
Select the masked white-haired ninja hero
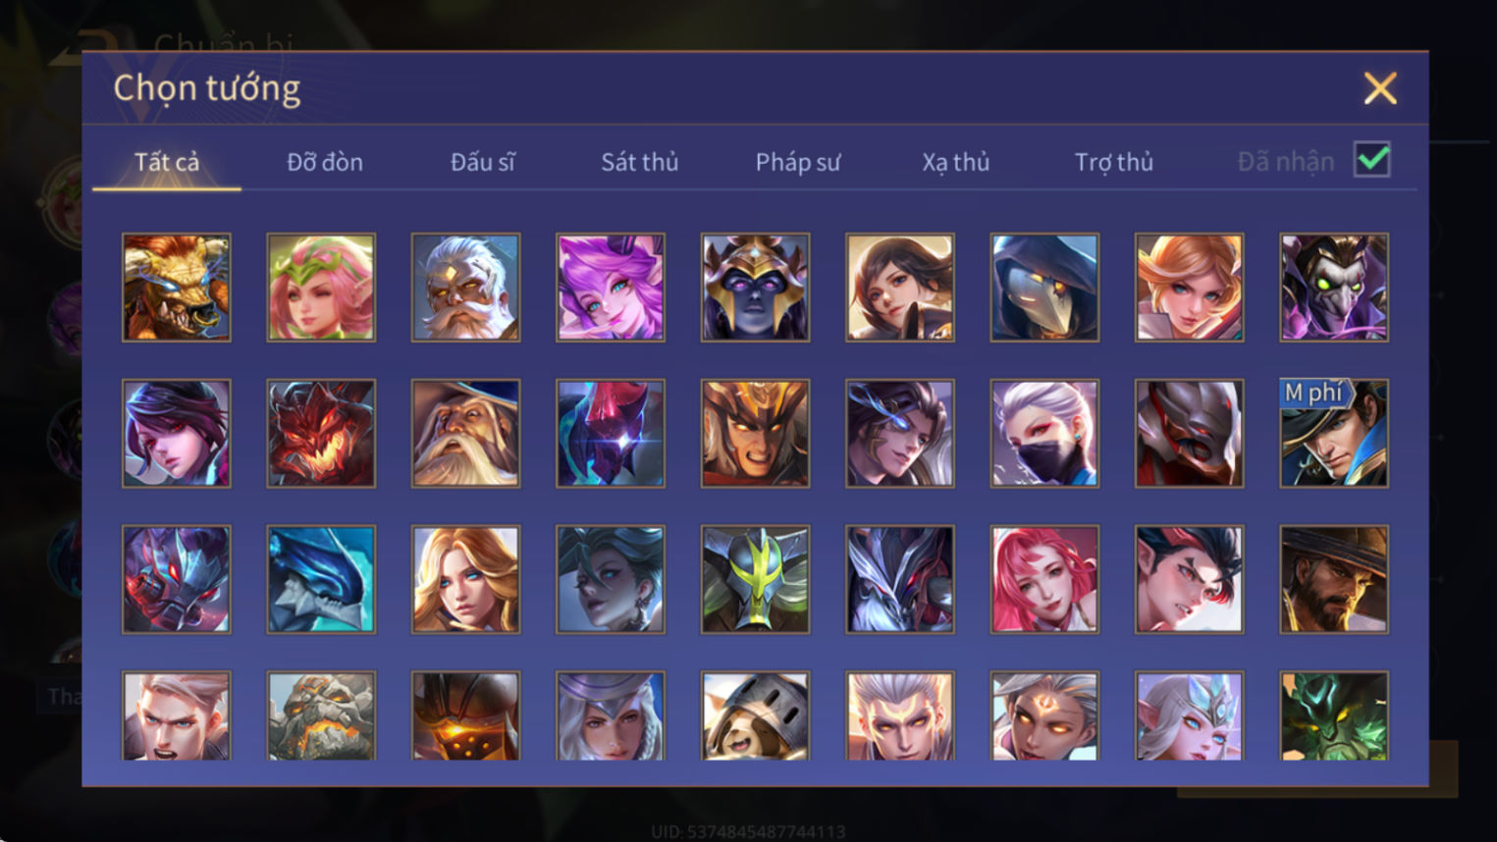[1044, 434]
